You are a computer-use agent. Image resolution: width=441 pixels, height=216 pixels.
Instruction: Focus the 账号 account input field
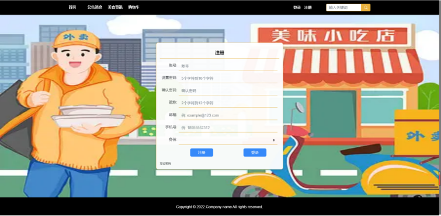coord(228,66)
